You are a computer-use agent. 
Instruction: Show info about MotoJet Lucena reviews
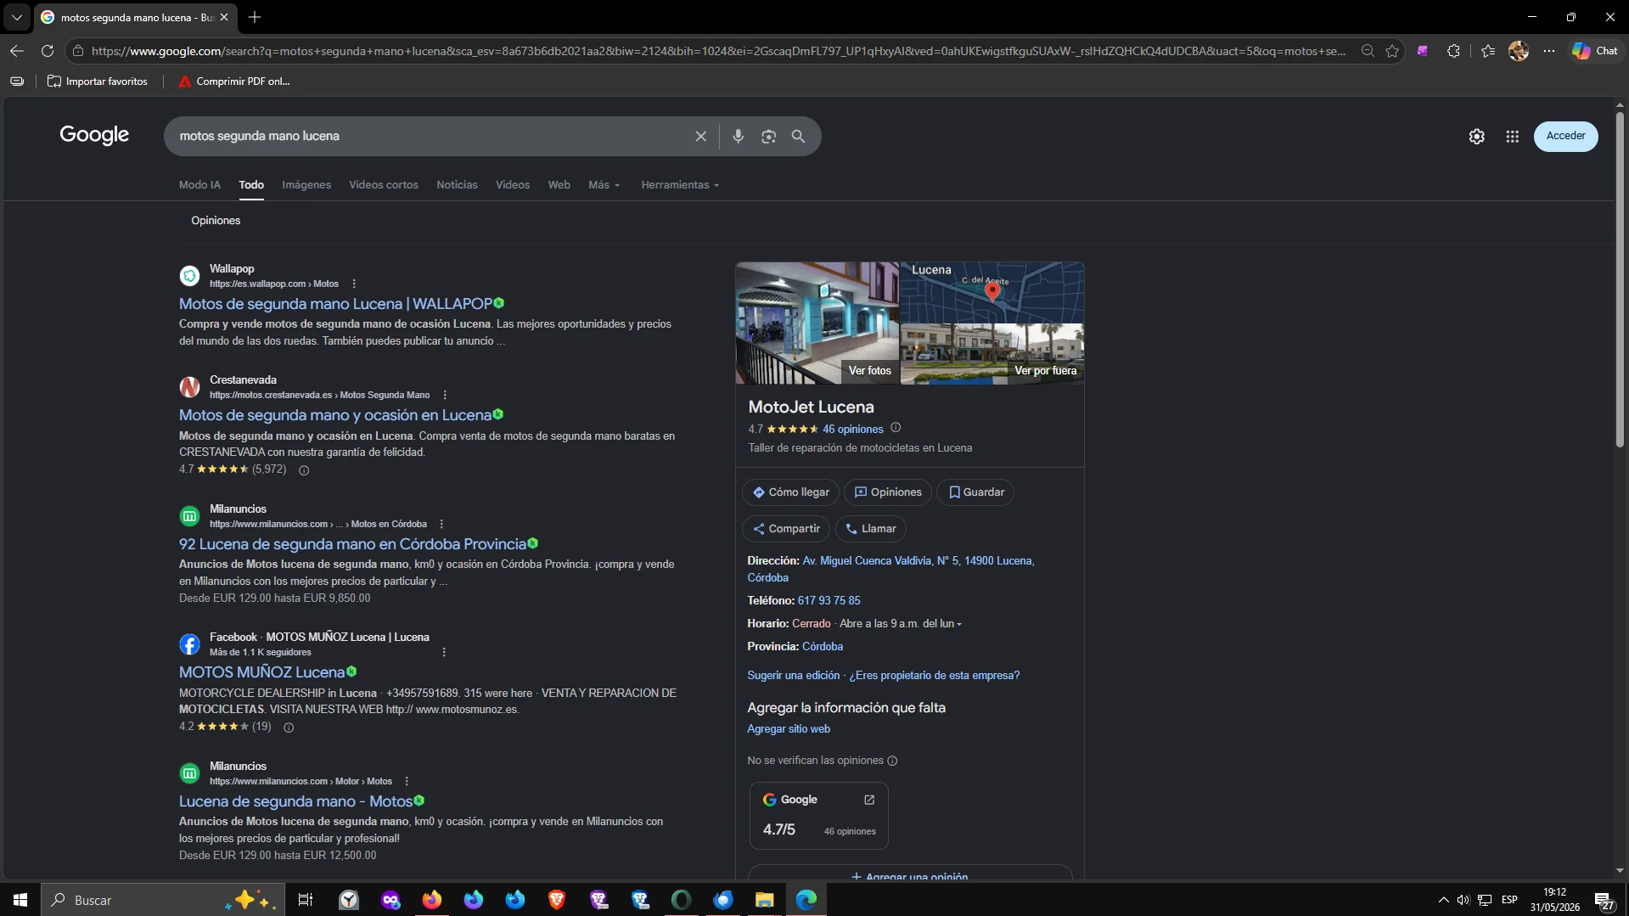click(x=896, y=428)
